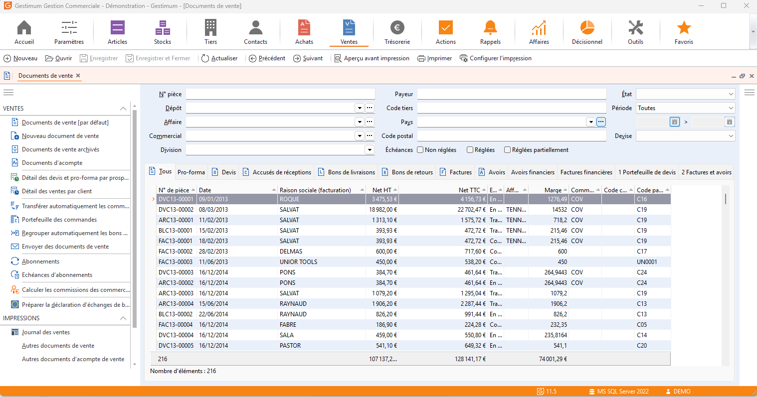Open the Outils module
This screenshot has height=397, width=757.
point(635,32)
